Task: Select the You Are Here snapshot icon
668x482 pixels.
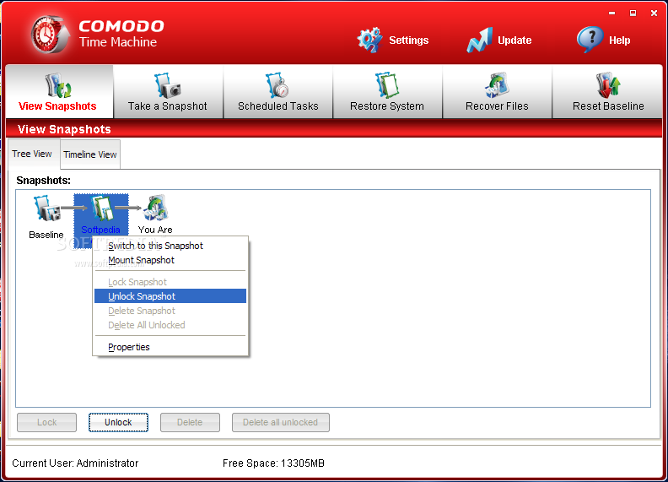Action: click(x=156, y=209)
